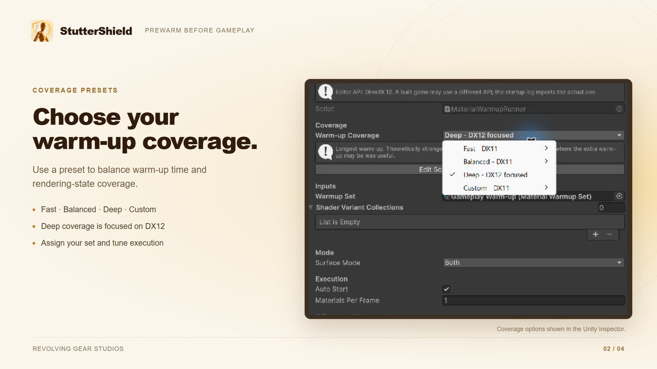657x369 pixels.
Task: Click the 'Surface Mode' field label
Action: [338, 263]
